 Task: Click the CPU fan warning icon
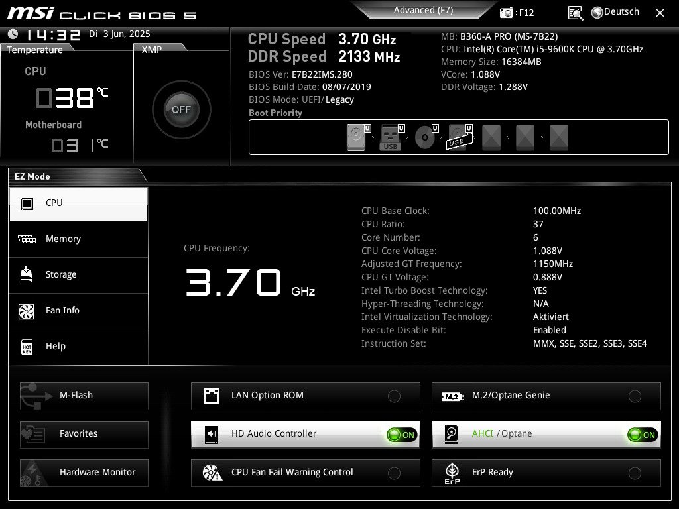coord(212,472)
